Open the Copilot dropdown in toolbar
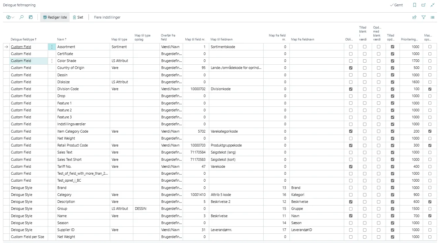The image size is (440, 243). click(10, 17)
